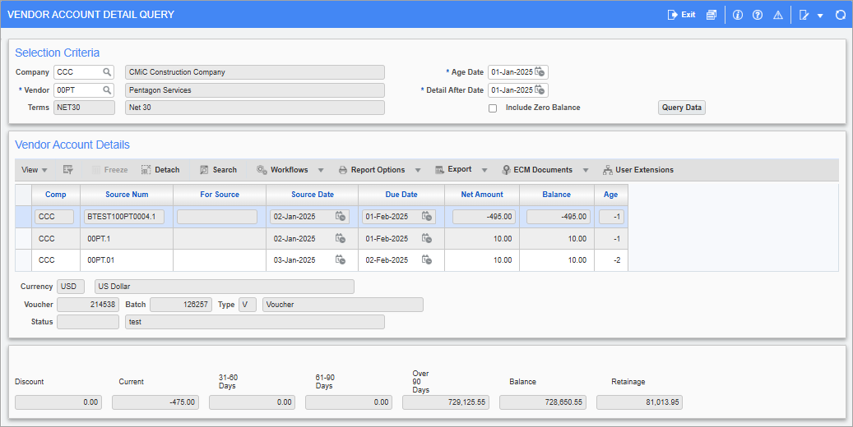
Task: Click the warning triangle icon
Action: [778, 15]
